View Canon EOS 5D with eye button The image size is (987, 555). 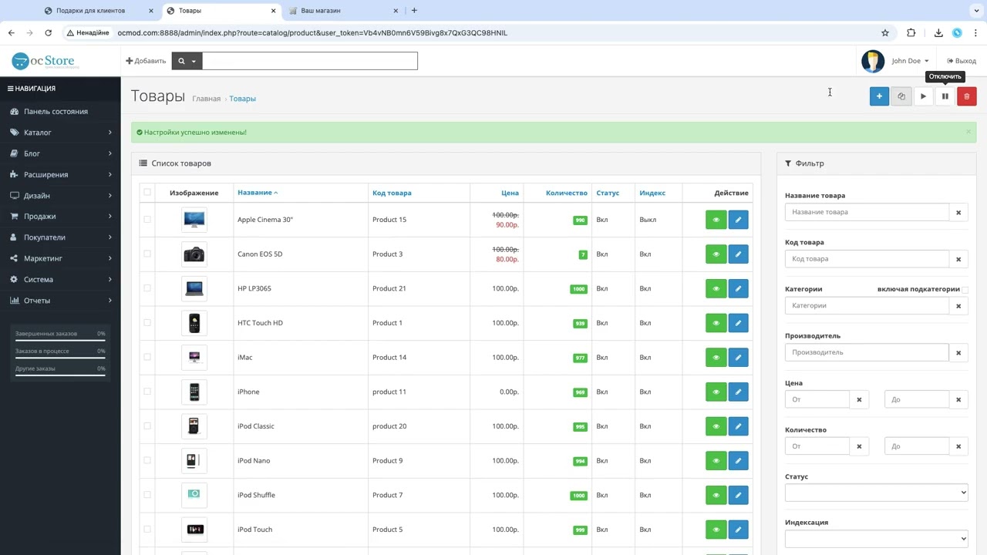tap(716, 254)
